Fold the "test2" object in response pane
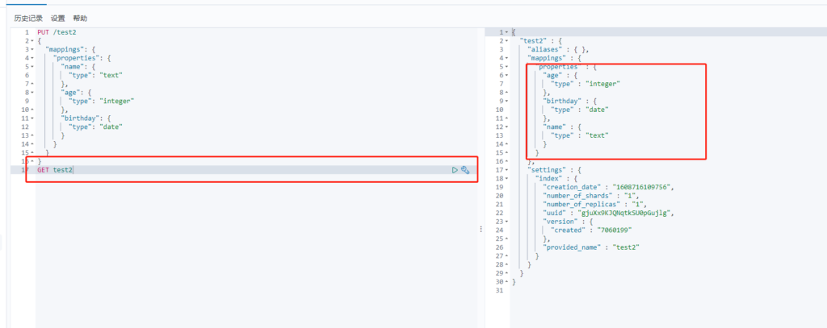827x328 pixels. coord(506,40)
